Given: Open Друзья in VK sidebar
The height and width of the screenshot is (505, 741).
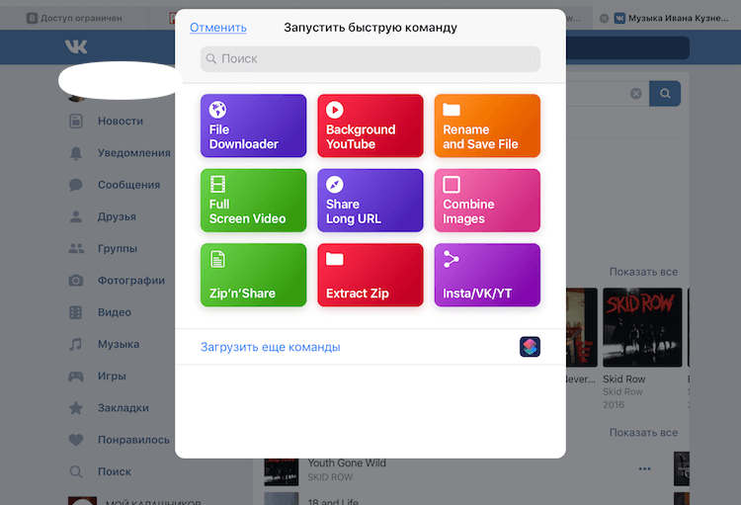Looking at the screenshot, I should point(117,216).
